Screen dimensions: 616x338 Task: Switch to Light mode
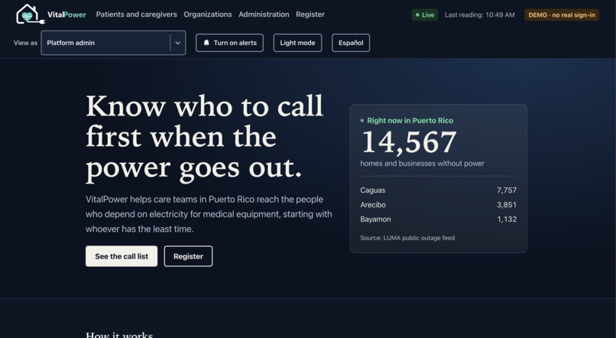pyautogui.click(x=297, y=43)
